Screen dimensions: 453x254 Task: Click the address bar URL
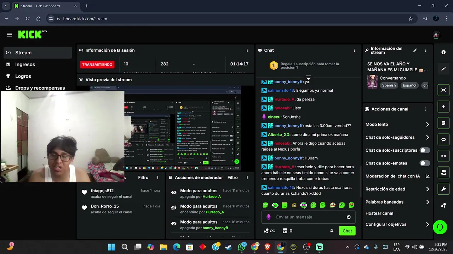pyautogui.click(x=82, y=19)
